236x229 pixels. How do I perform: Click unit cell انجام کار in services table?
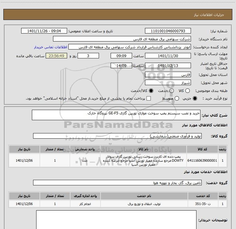(x=85, y=204)
